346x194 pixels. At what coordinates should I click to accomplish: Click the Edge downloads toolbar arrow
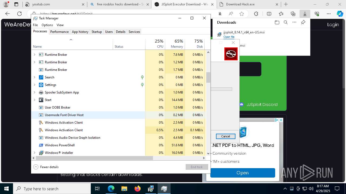coord(305,14)
